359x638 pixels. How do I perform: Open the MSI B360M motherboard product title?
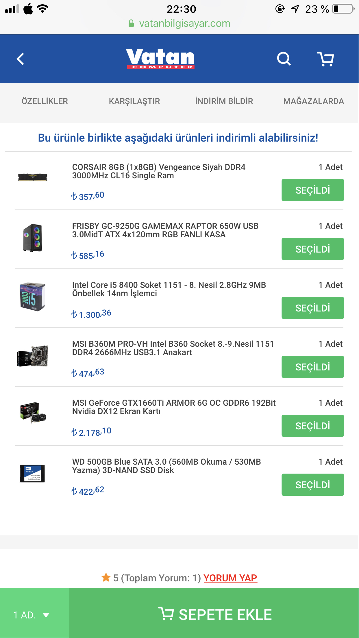173,348
